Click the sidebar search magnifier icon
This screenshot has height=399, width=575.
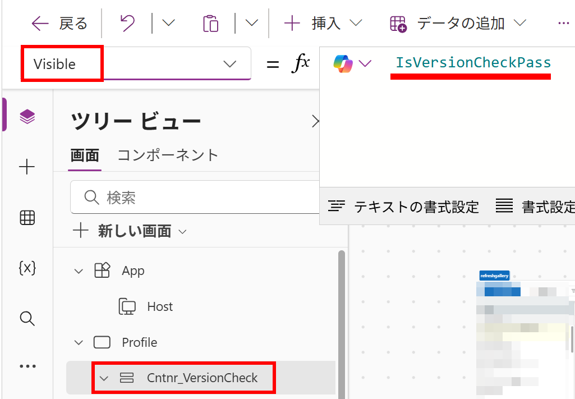click(x=27, y=319)
